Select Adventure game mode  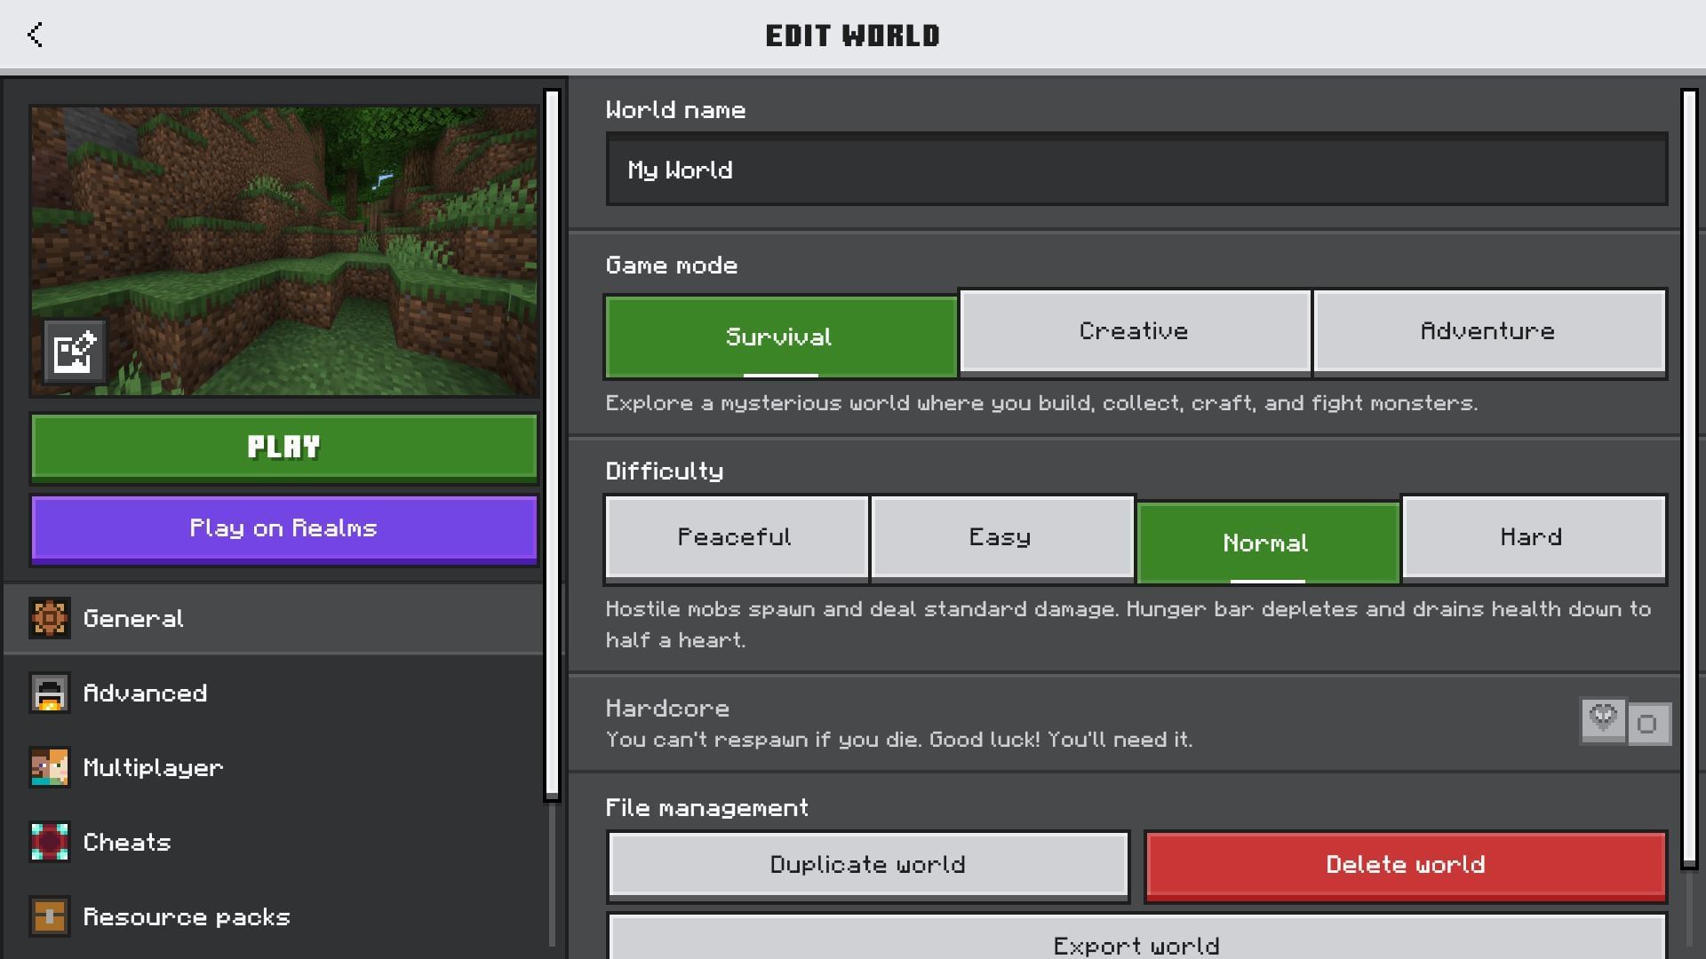pyautogui.click(x=1487, y=330)
